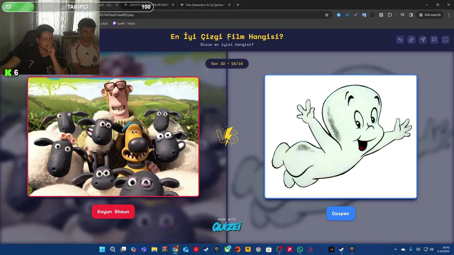
Task: Open Rockstar Games Launcher from the taskbar
Action: tap(248, 249)
